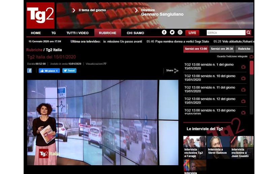Open the Il tema del giorno link
This screenshot has width=278, height=174.
click(92, 10)
